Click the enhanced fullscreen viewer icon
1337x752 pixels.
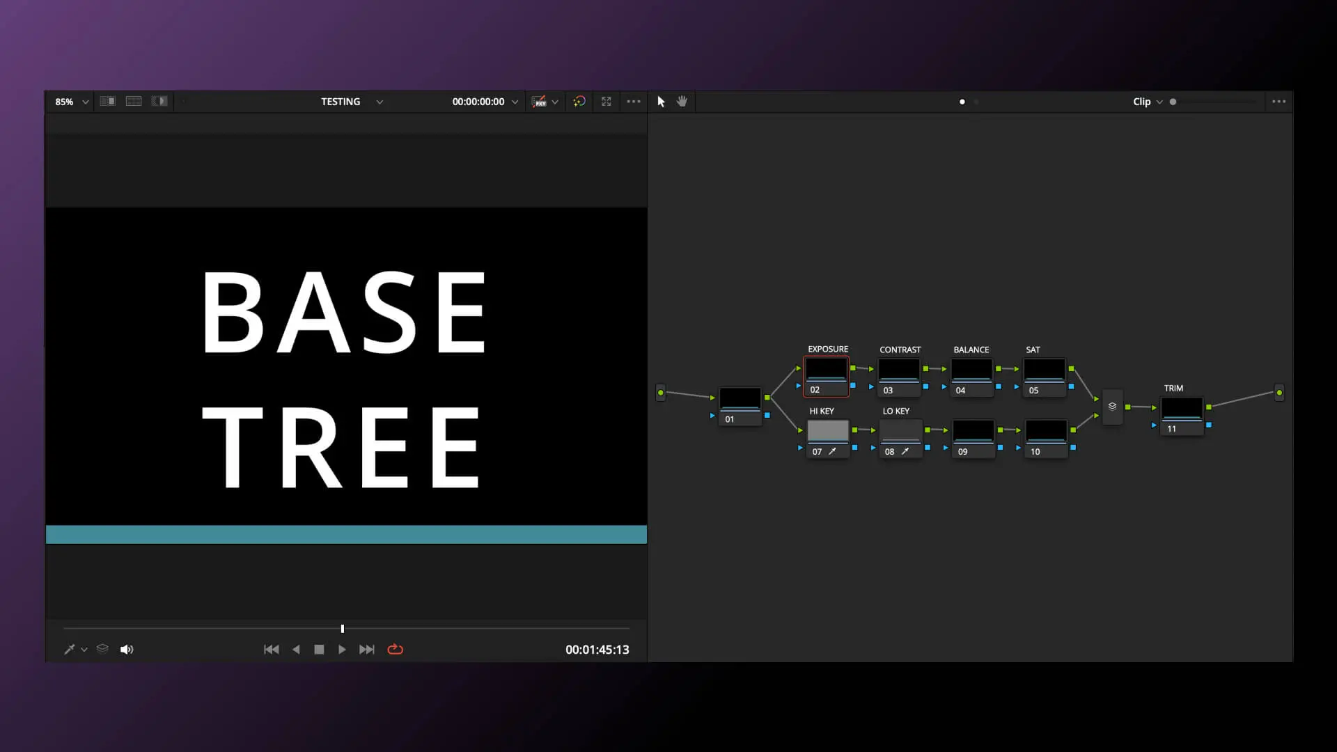point(607,102)
